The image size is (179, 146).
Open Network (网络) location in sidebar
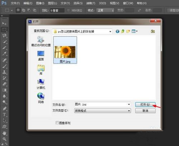pyautogui.click(x=41, y=98)
